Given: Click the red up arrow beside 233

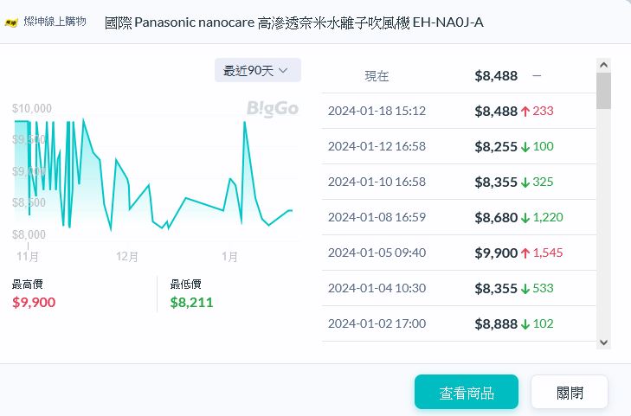Looking at the screenshot, I should pyautogui.click(x=525, y=111).
